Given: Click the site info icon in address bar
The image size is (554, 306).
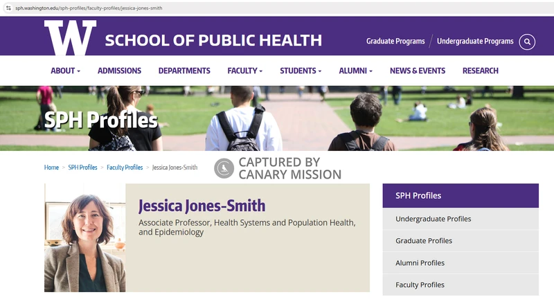Looking at the screenshot, I should (8, 8).
